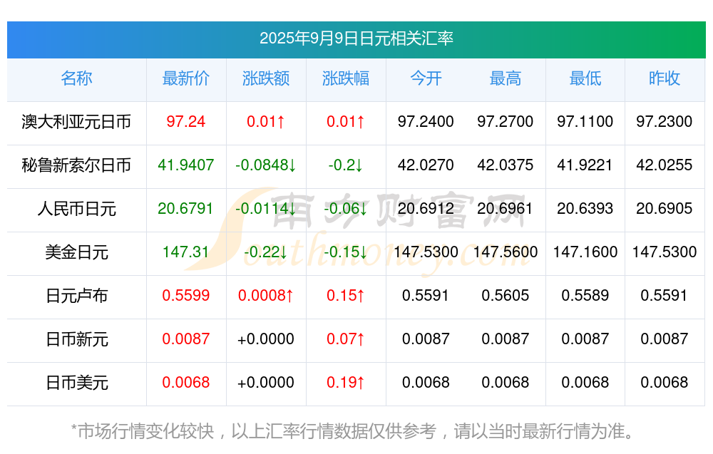Click the red 0.0087 latest price
713x454 pixels.
coord(185,339)
